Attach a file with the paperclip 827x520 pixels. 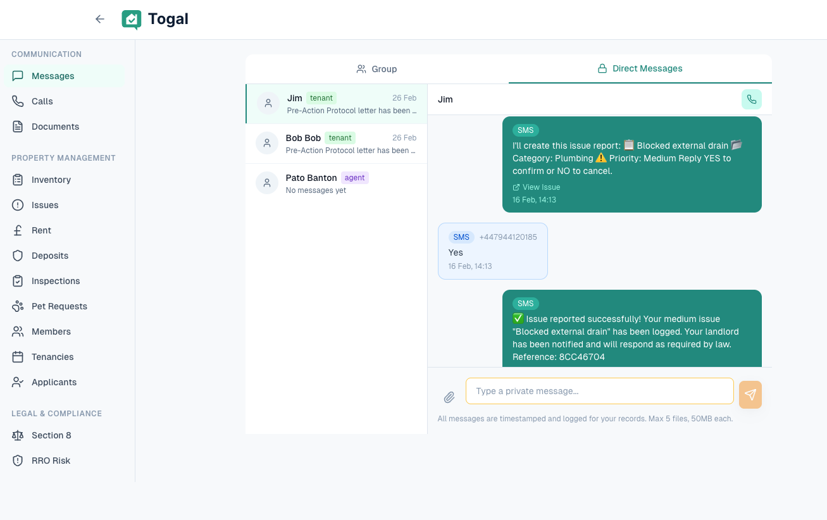coord(449,397)
